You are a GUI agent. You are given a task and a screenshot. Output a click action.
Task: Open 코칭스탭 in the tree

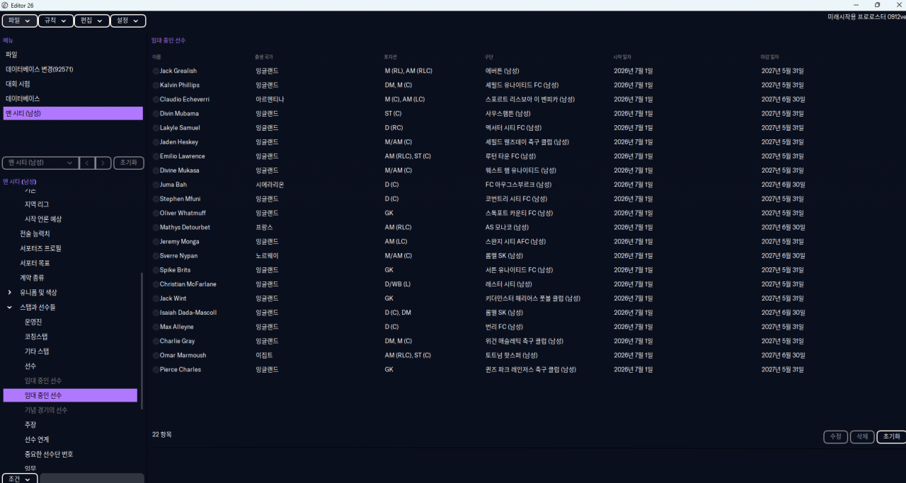coord(36,337)
